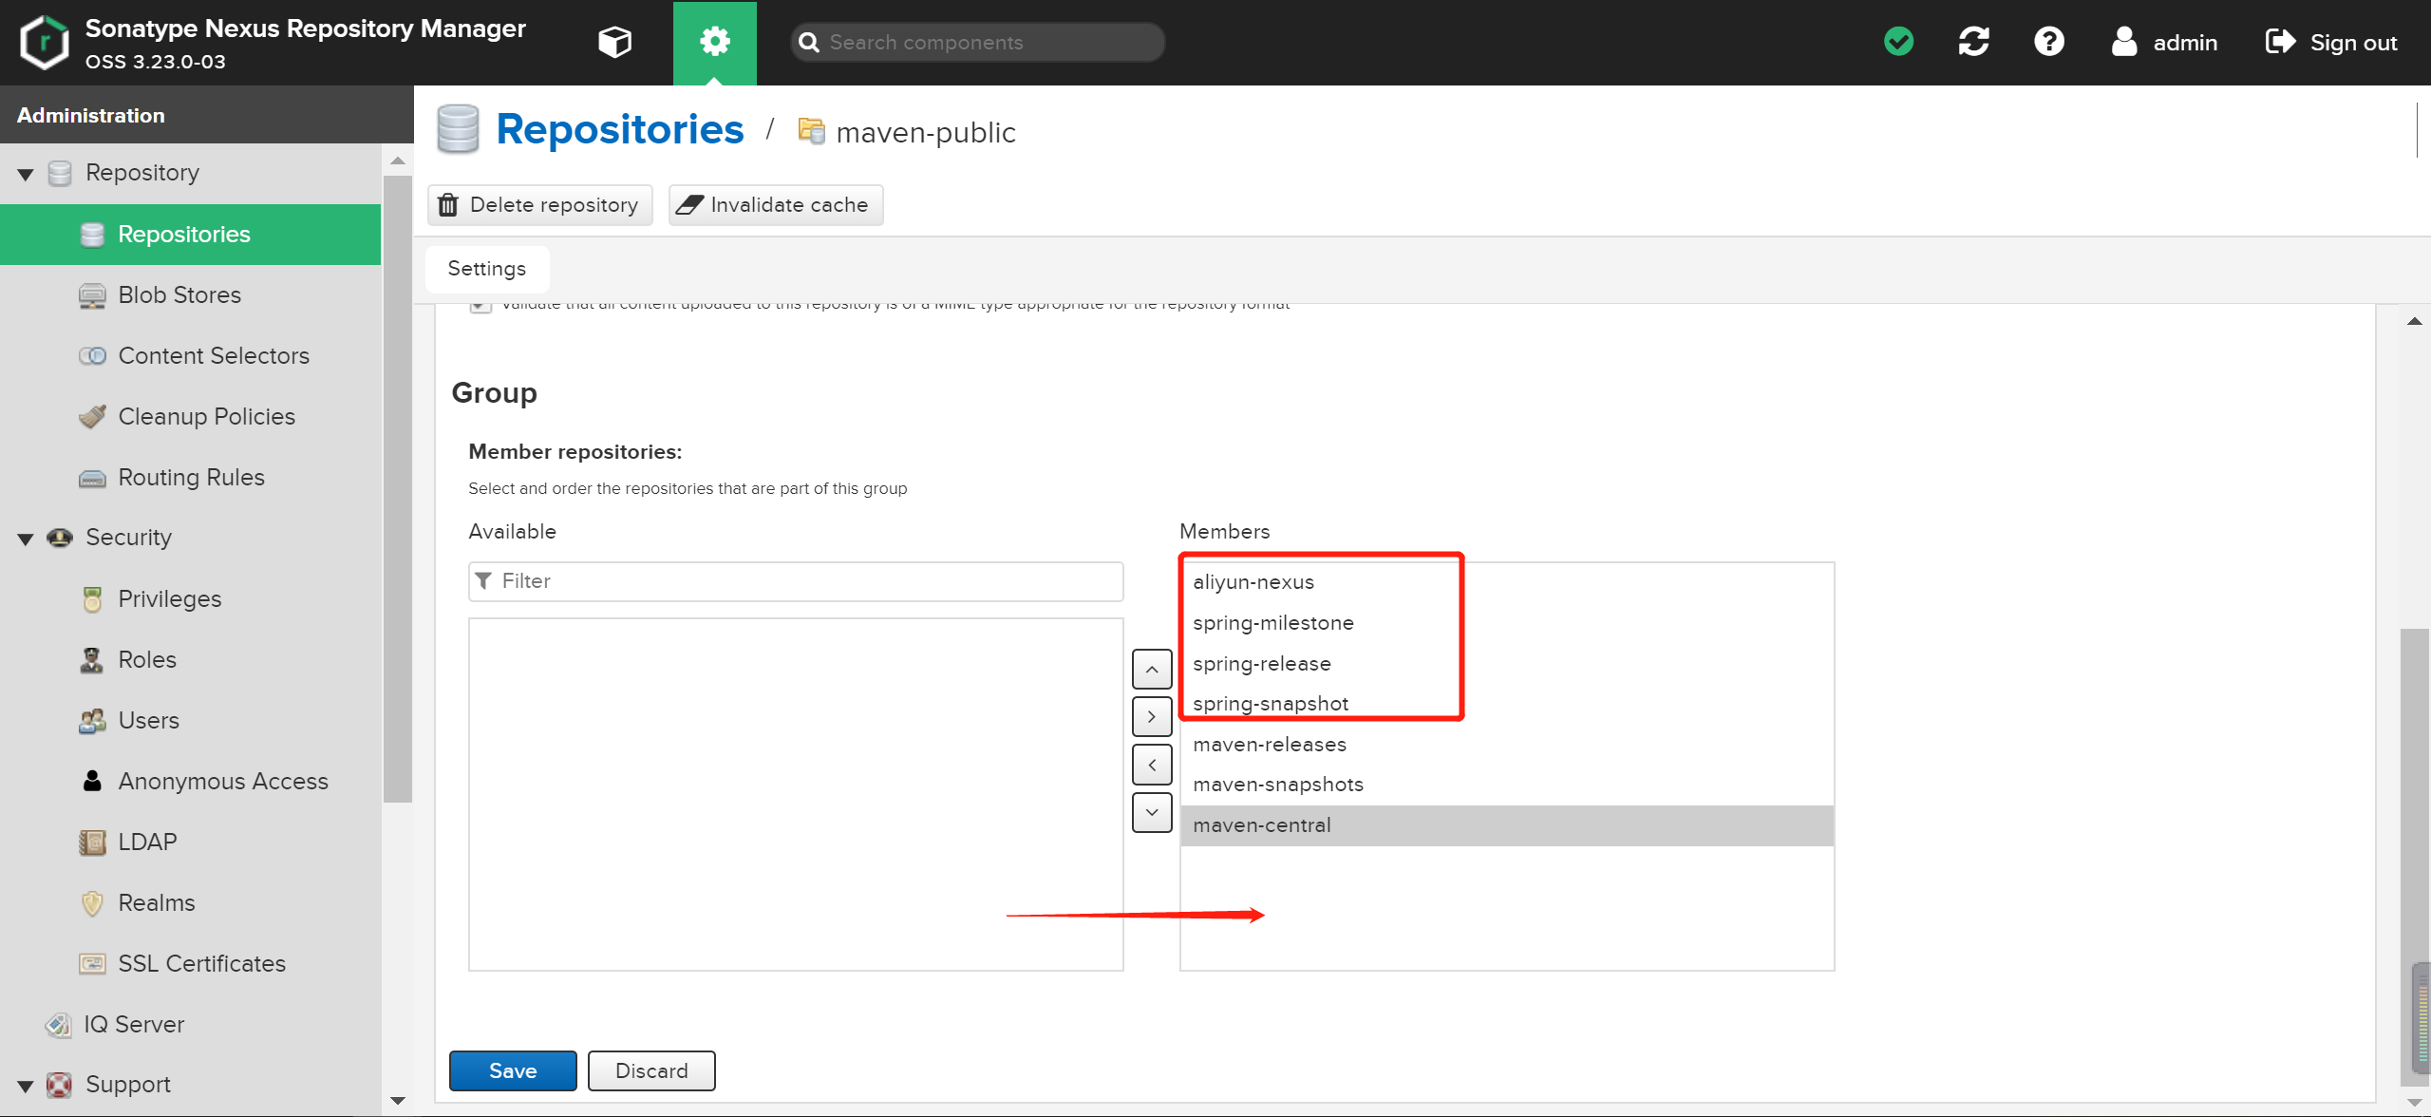The width and height of the screenshot is (2431, 1117).
Task: Move selected member up with arrow
Action: tap(1151, 670)
